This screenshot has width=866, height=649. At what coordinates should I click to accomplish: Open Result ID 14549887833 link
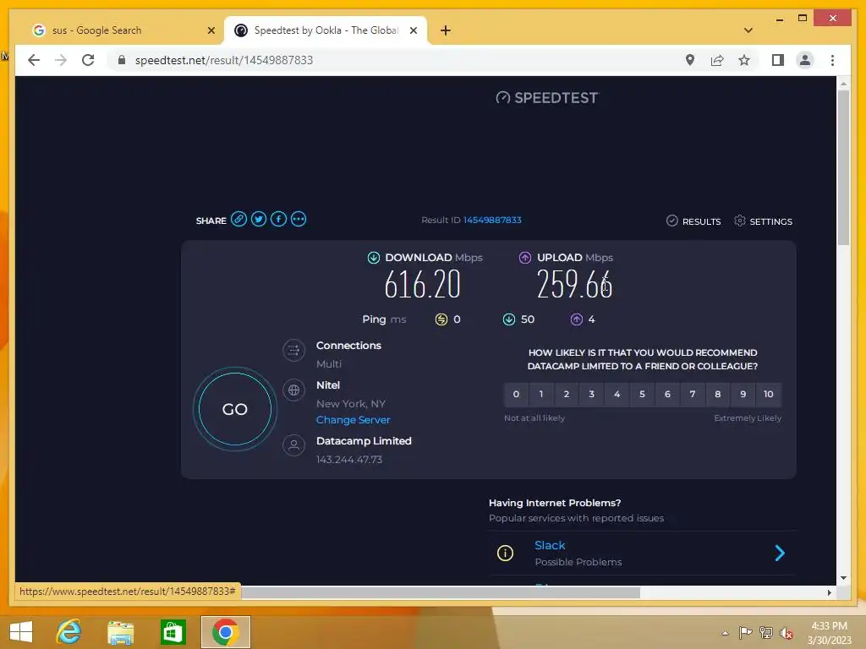[492, 220]
